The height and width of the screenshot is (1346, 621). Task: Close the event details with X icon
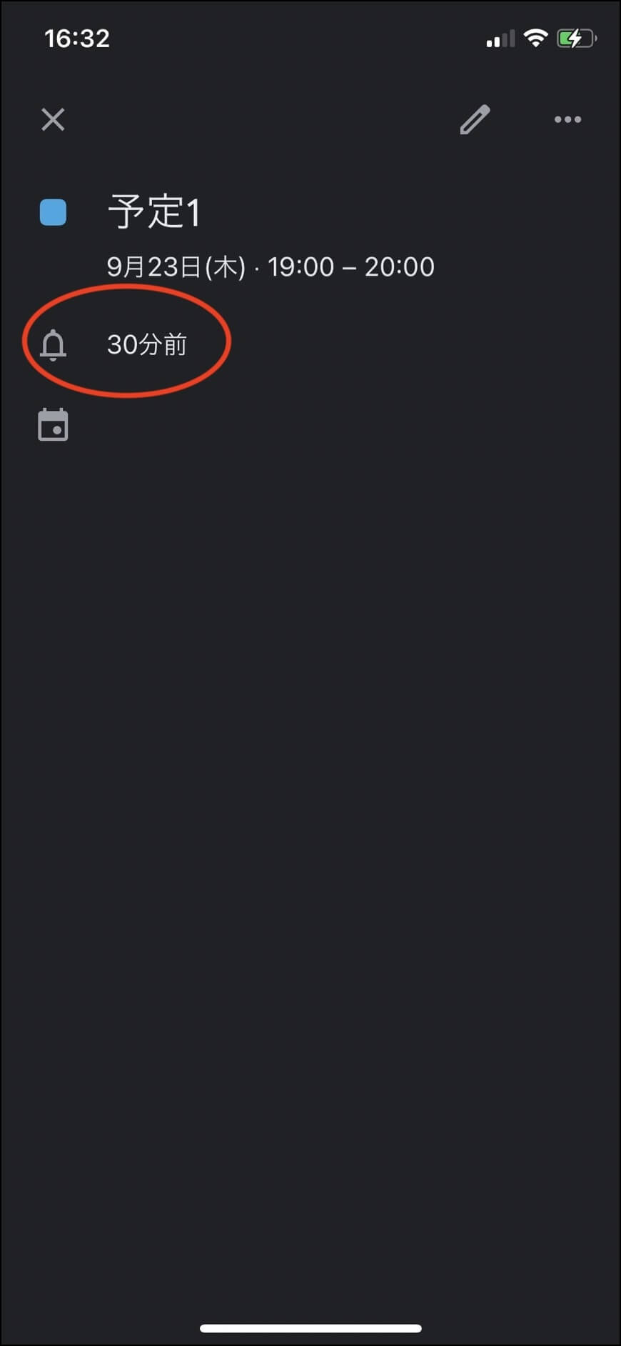pyautogui.click(x=53, y=119)
